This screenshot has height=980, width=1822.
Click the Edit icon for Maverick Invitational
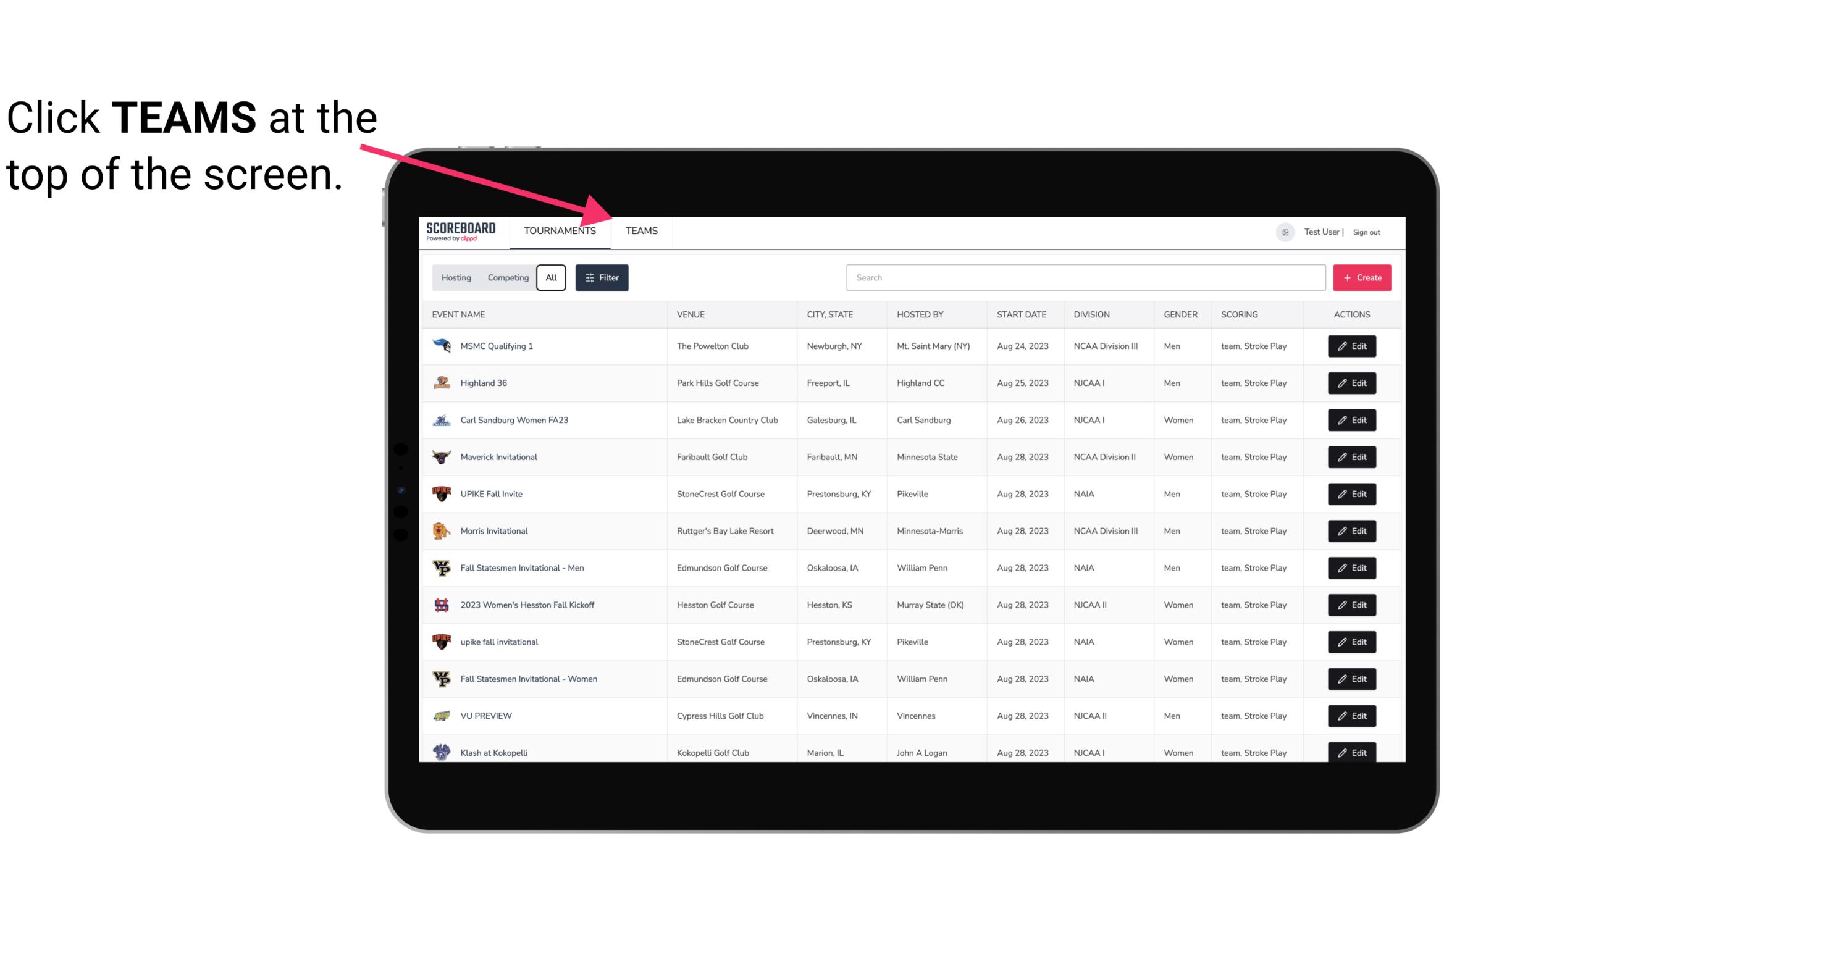click(x=1353, y=456)
